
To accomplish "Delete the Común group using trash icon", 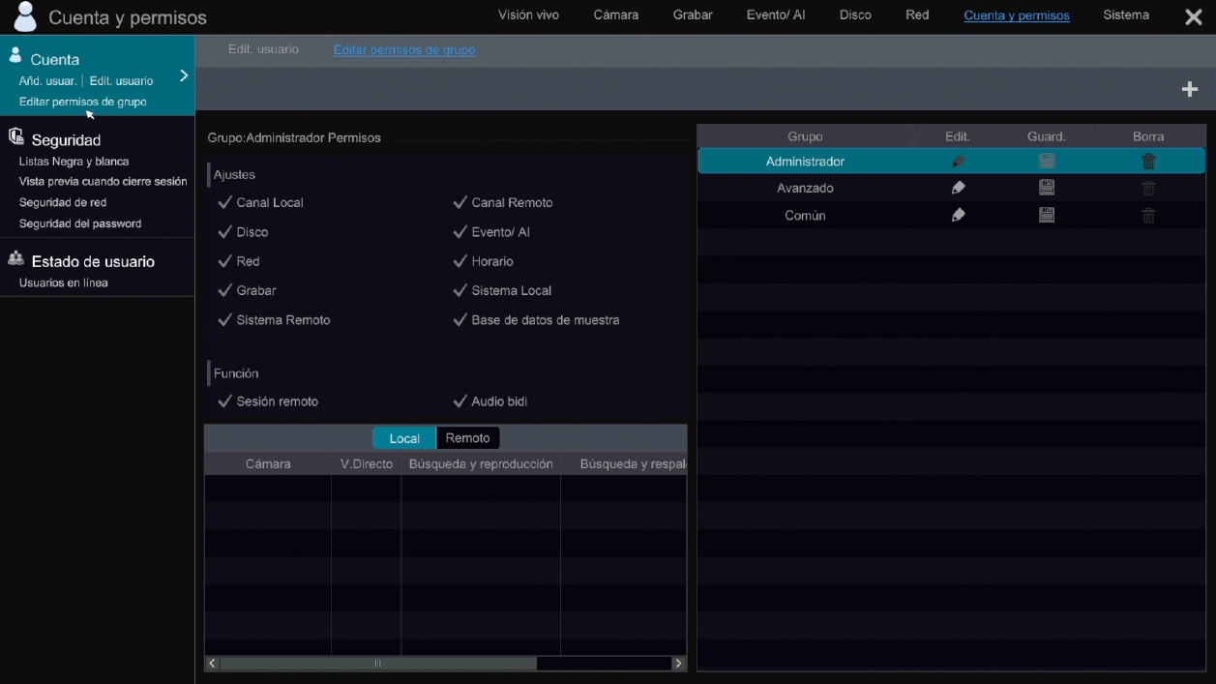I will [1148, 215].
